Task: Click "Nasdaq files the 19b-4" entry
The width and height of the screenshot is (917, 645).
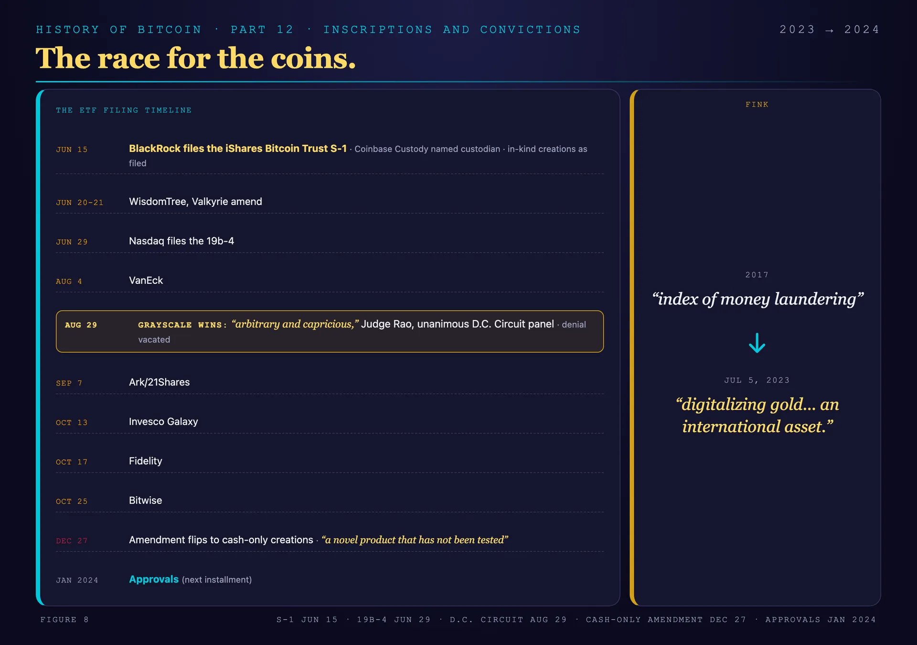Action: pos(181,241)
